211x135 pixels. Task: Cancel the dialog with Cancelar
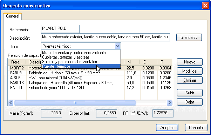tap(196, 128)
